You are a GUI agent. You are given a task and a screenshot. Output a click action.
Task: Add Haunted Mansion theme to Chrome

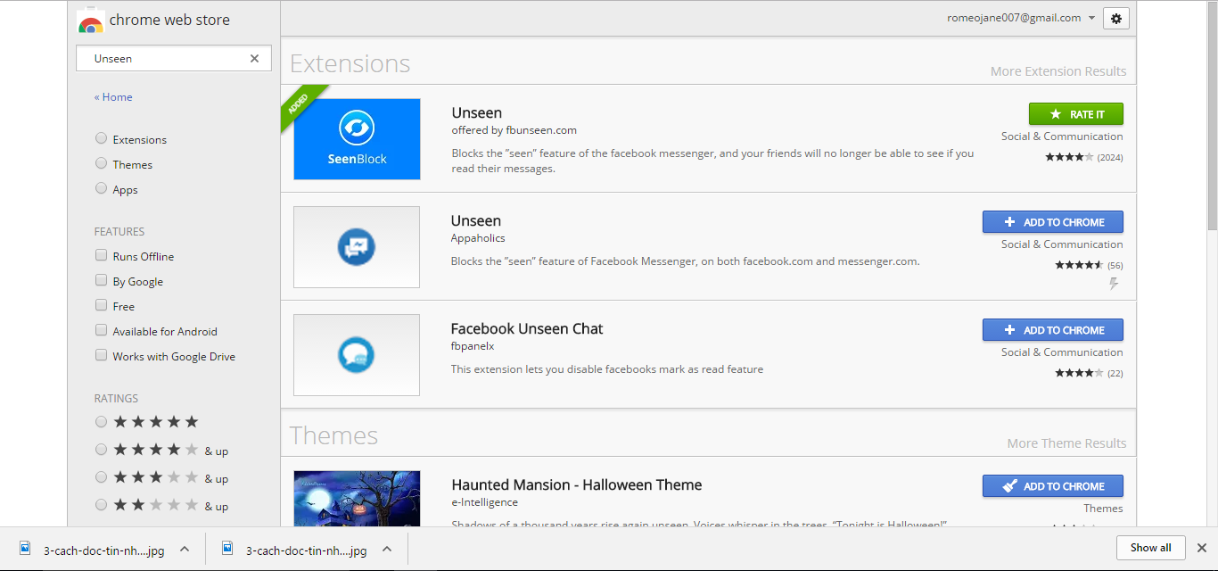pyautogui.click(x=1052, y=486)
